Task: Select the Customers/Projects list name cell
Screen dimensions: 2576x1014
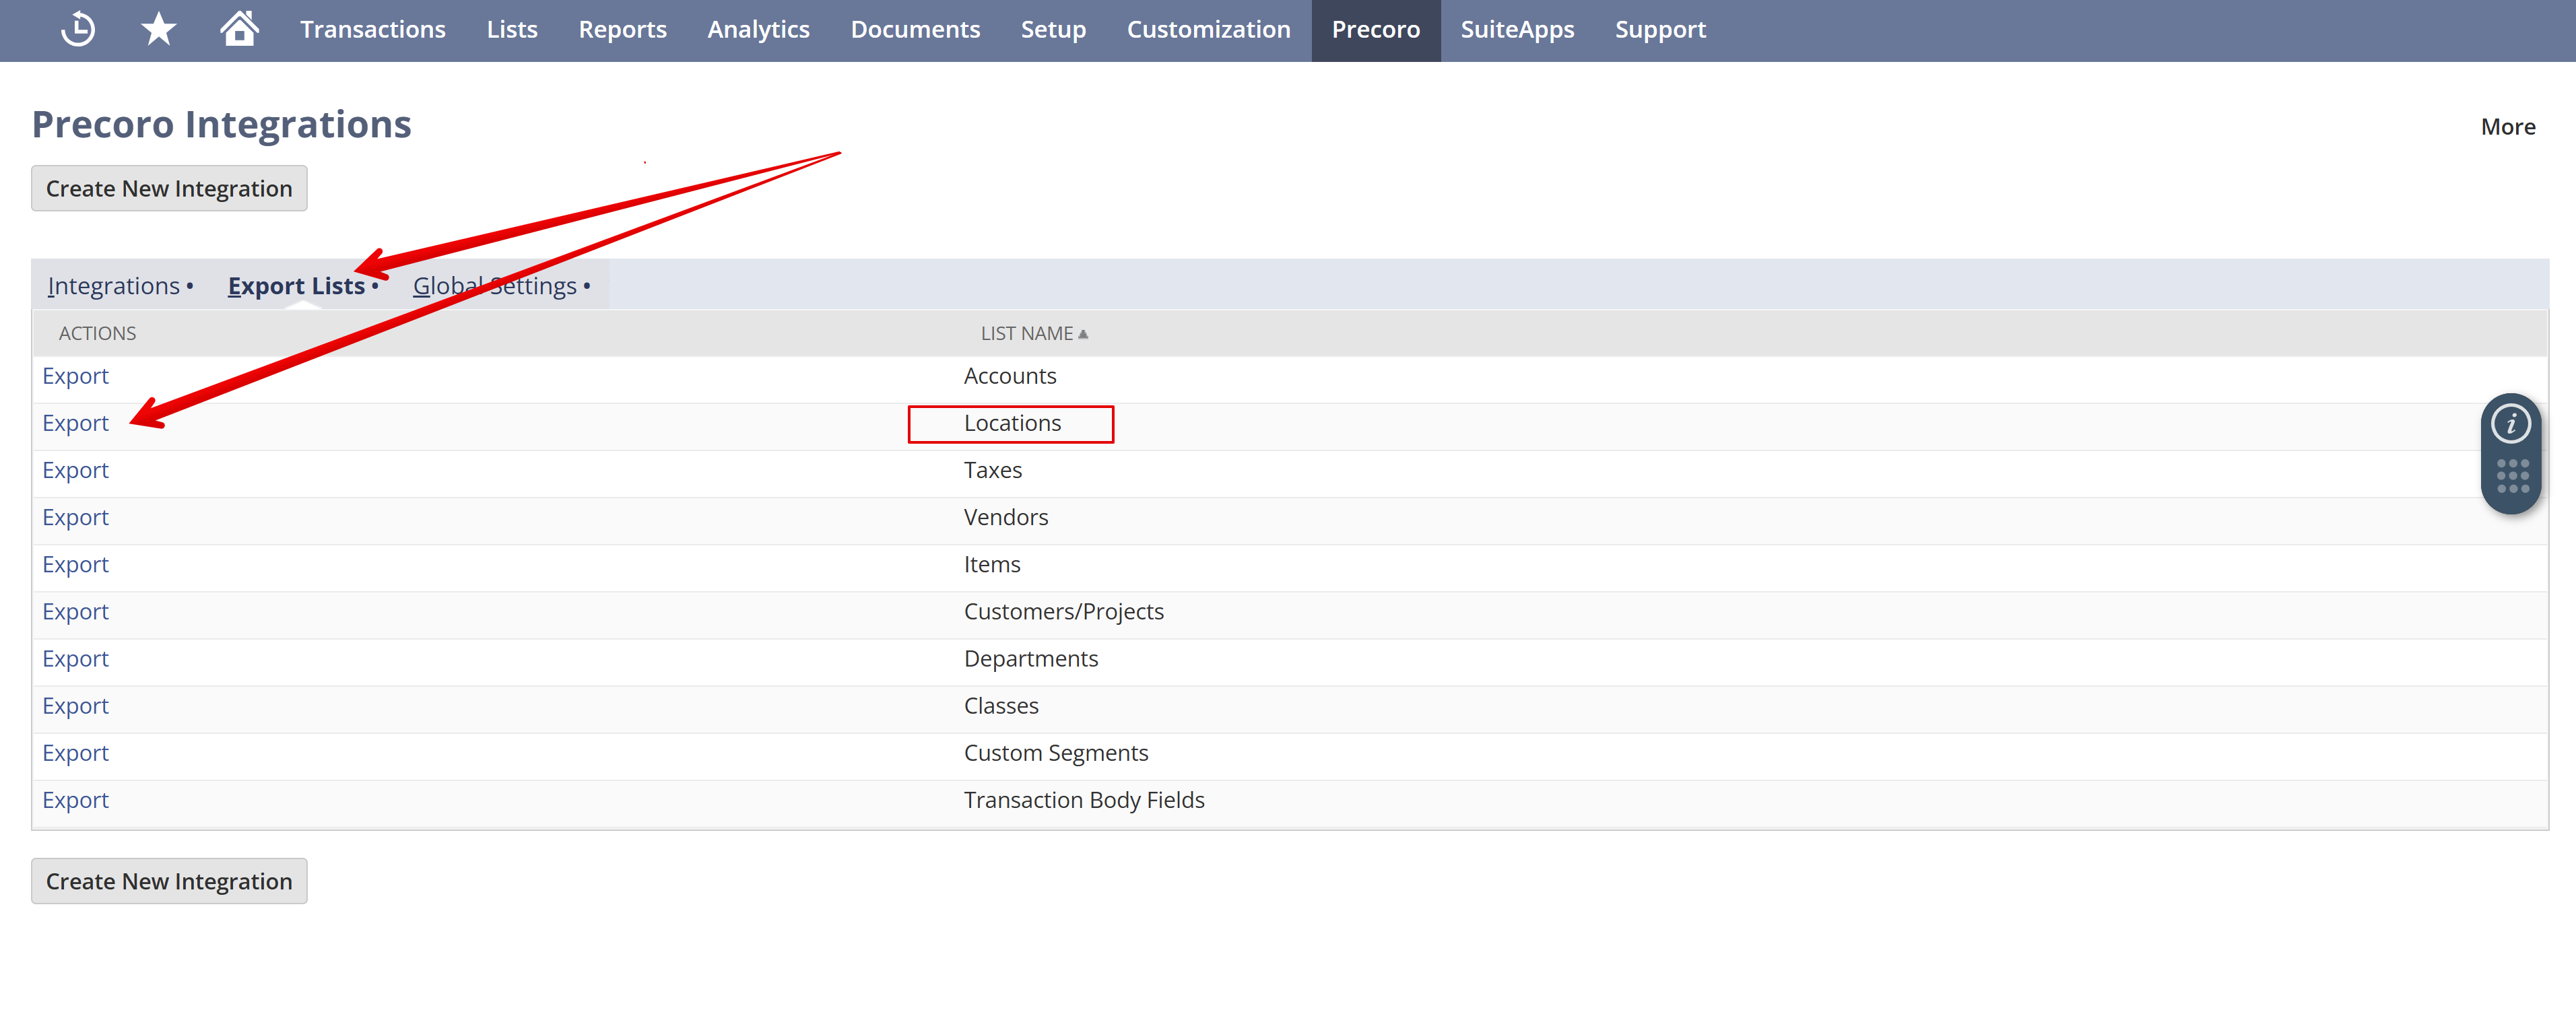Action: 1064,611
